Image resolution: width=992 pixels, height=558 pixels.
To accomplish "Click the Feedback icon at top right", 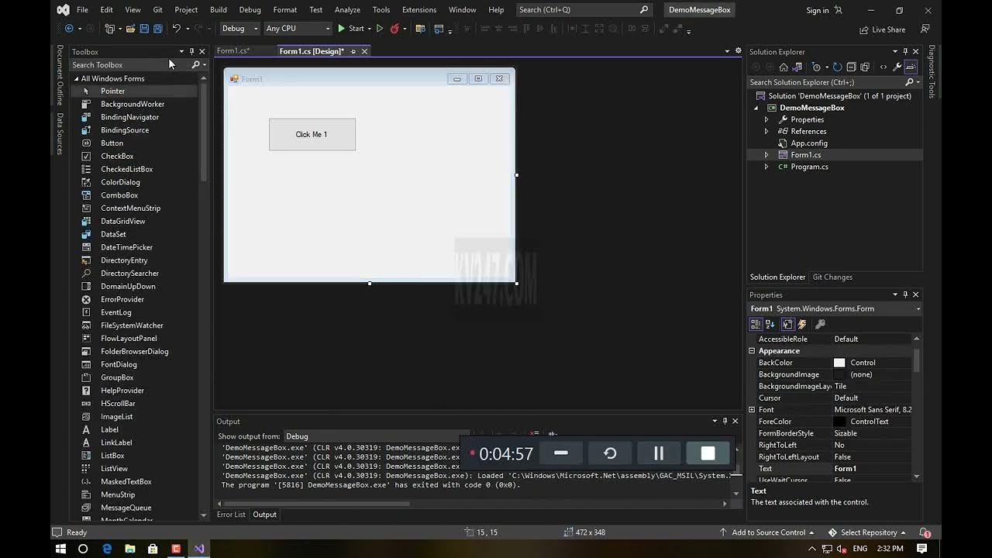I will pos(925,29).
